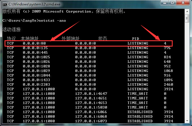Screen dimensions: 192x126
Task: Click PID value 952
Action: coord(167,66)
